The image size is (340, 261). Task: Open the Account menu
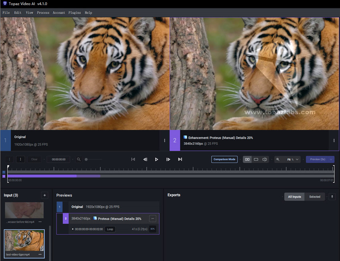(59, 12)
